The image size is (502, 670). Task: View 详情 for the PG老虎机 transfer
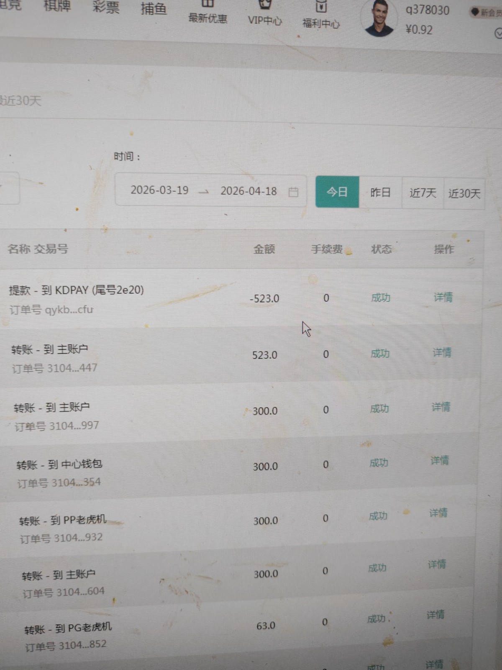[435, 615]
